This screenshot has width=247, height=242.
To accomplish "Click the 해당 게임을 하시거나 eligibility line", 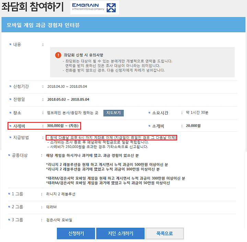I will click(x=93, y=155).
